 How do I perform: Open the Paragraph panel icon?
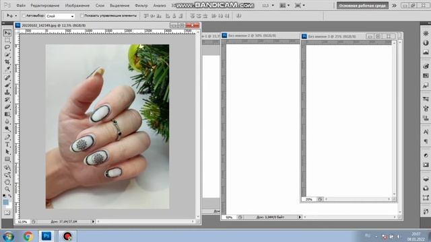426,142
